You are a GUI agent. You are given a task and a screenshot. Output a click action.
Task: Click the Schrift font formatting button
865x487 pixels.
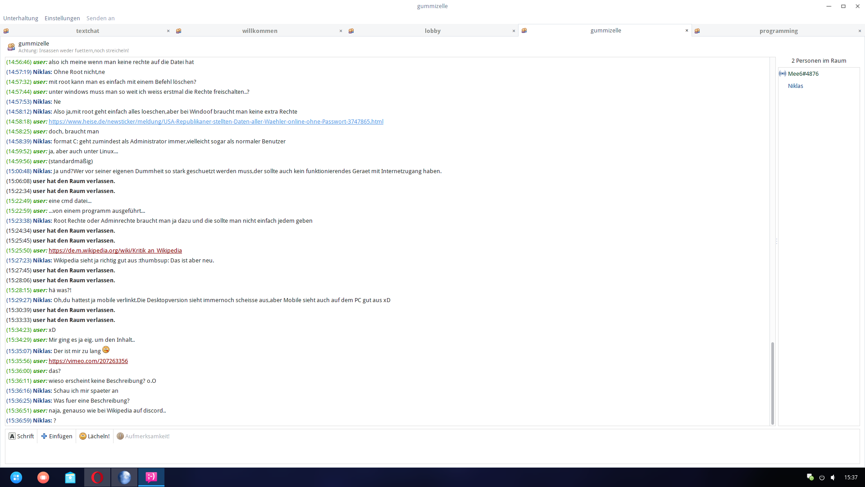click(x=21, y=436)
